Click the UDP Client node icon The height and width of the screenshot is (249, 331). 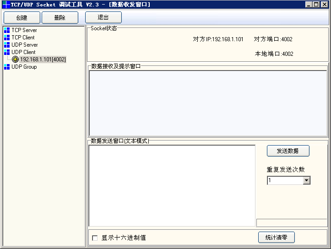click(7, 52)
